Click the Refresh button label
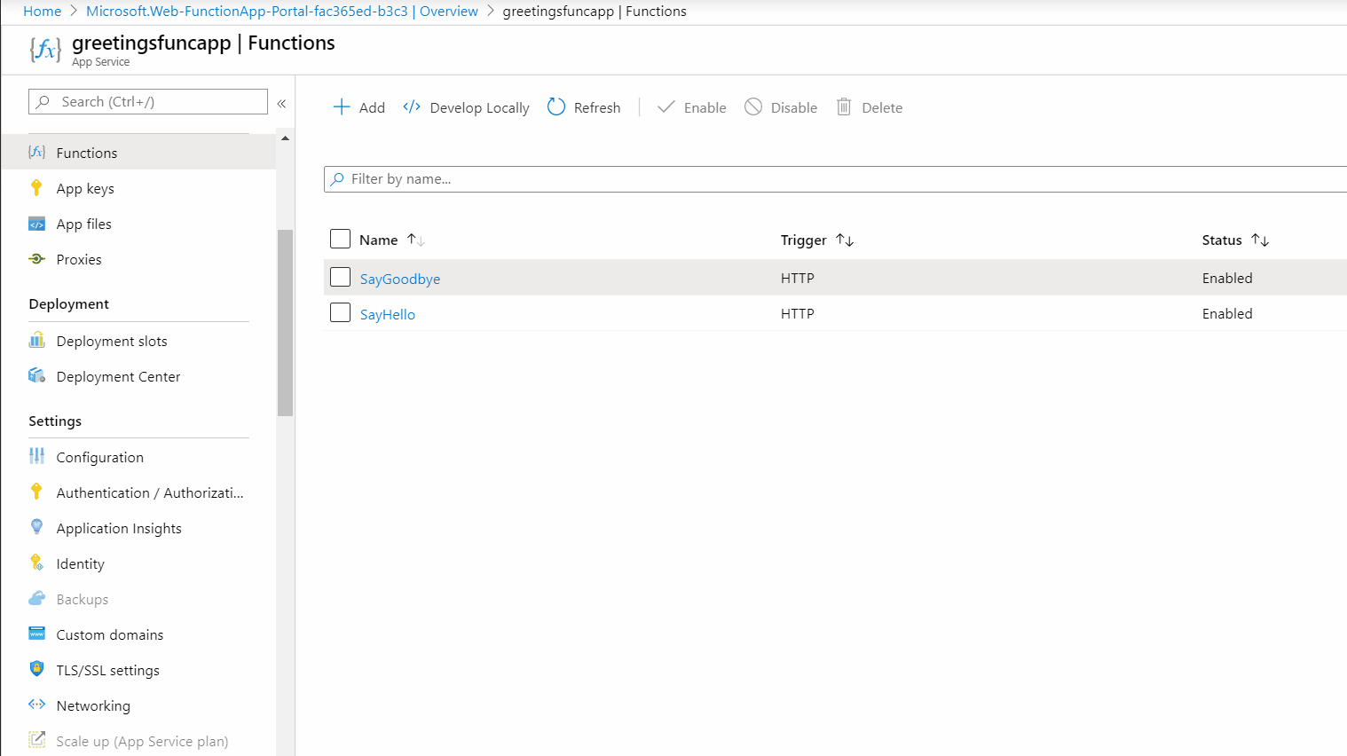 597,107
